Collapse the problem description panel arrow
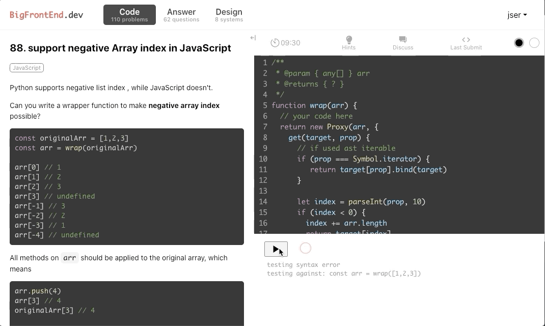The image size is (545, 326). tap(253, 38)
